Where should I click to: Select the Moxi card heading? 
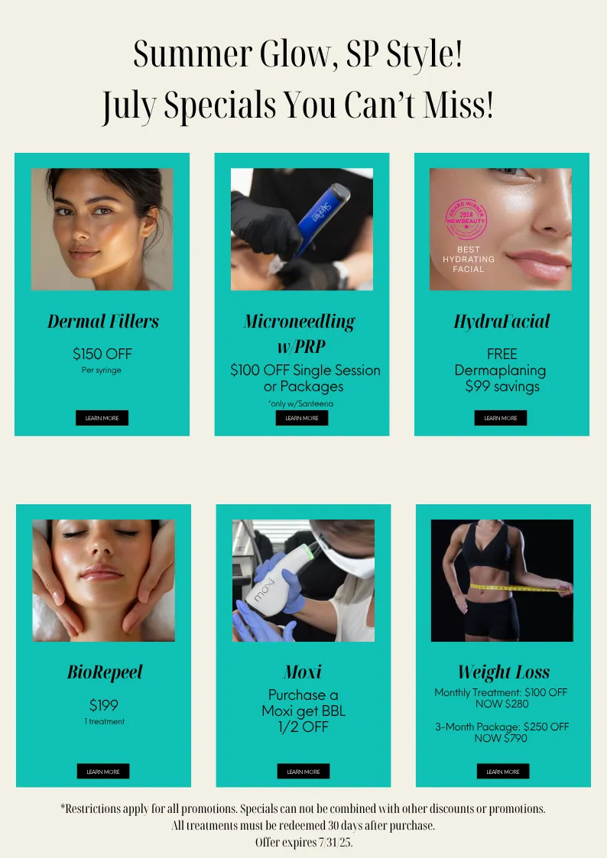(303, 672)
